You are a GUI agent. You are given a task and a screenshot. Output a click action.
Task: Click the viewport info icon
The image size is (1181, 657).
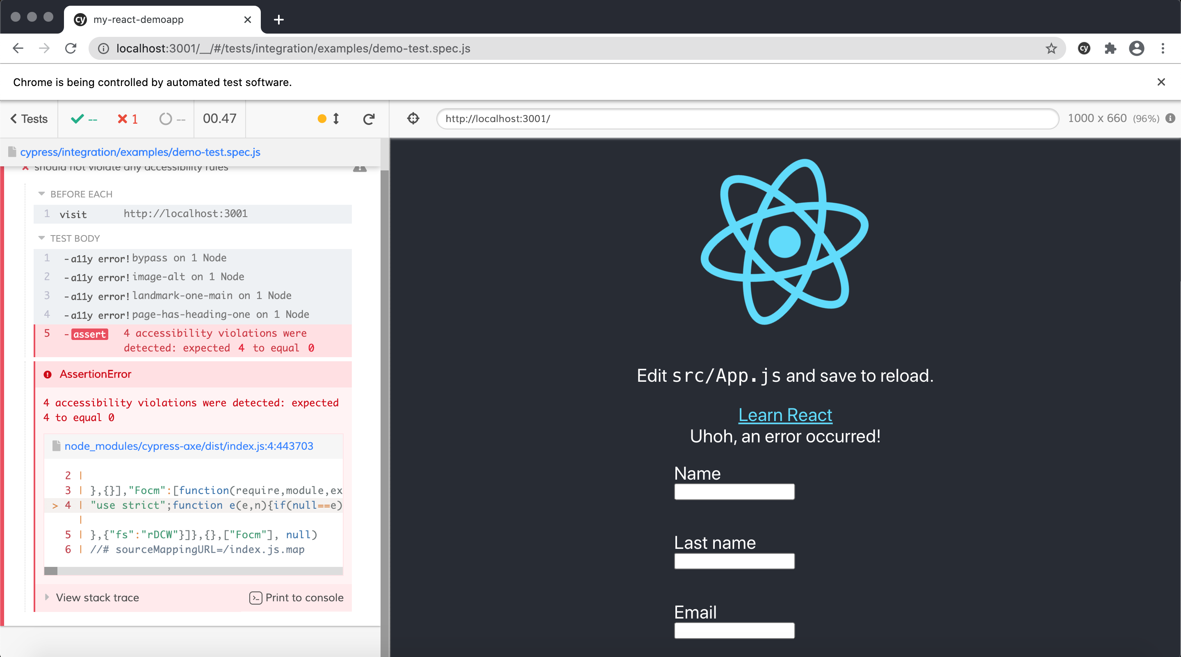point(1170,118)
